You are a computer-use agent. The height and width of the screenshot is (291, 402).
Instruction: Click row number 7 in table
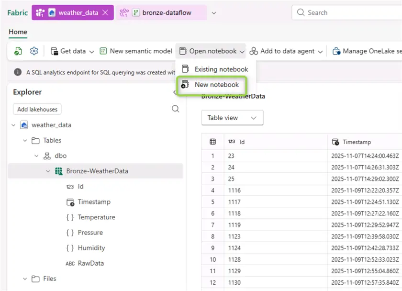212,225
